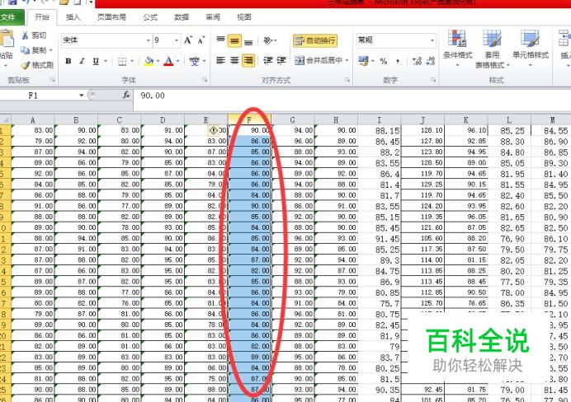Click the accounting number format icon

(363, 61)
